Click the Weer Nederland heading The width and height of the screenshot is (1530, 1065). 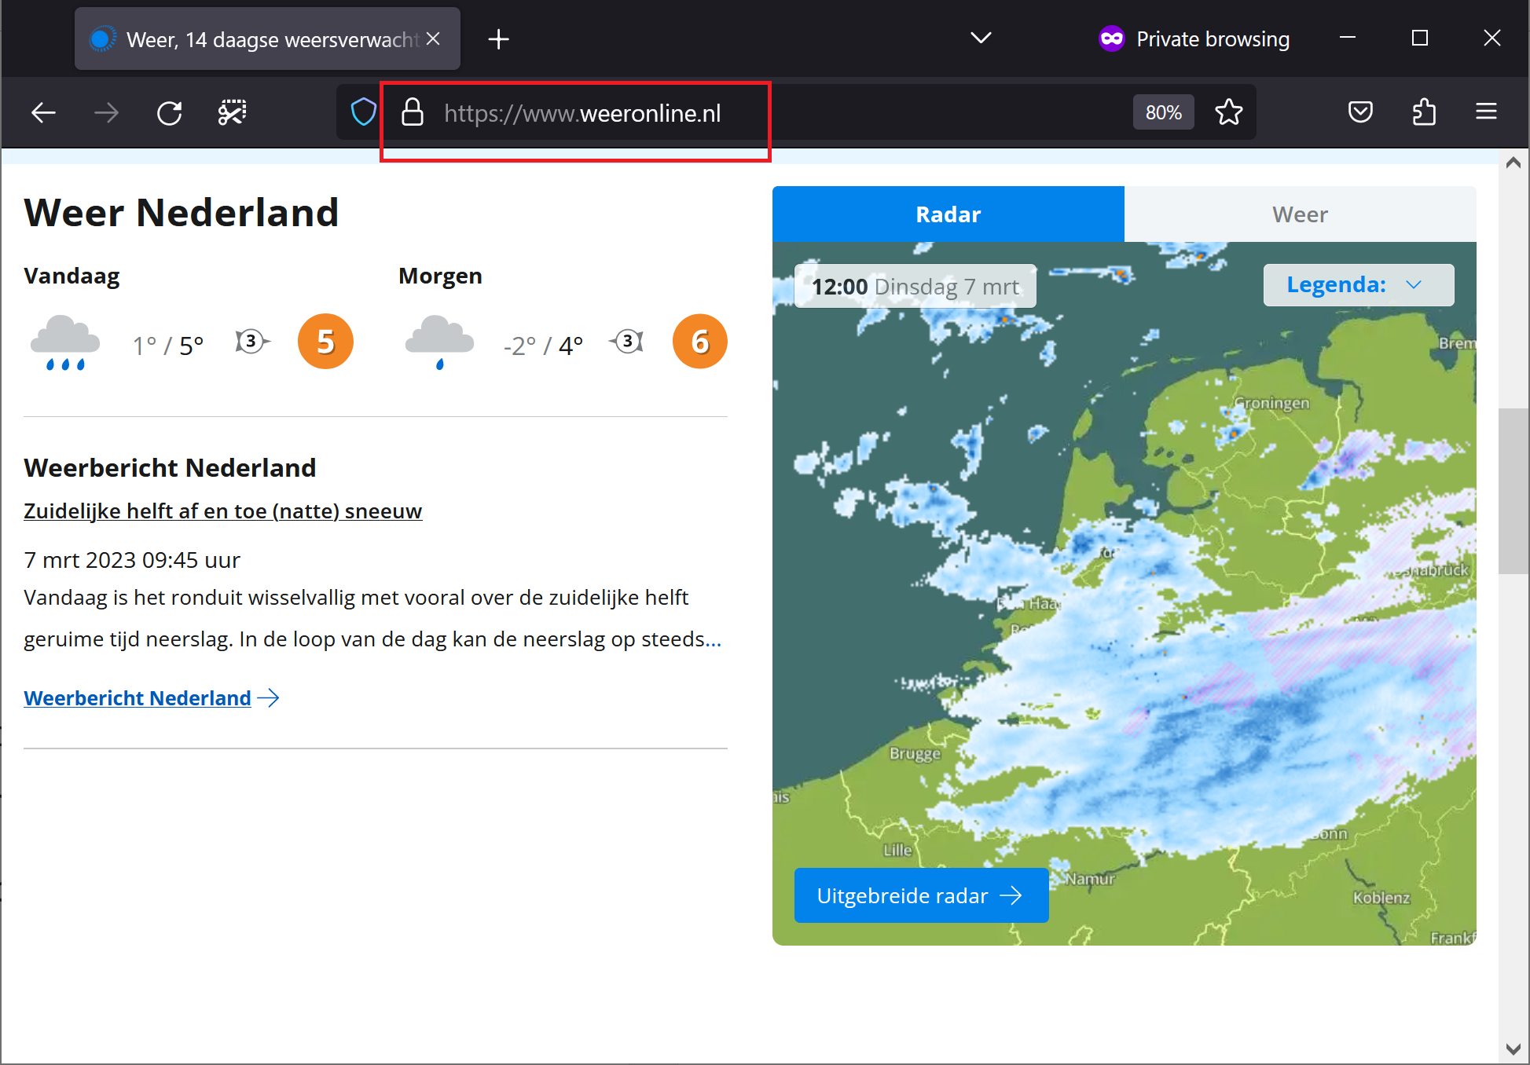[182, 213]
